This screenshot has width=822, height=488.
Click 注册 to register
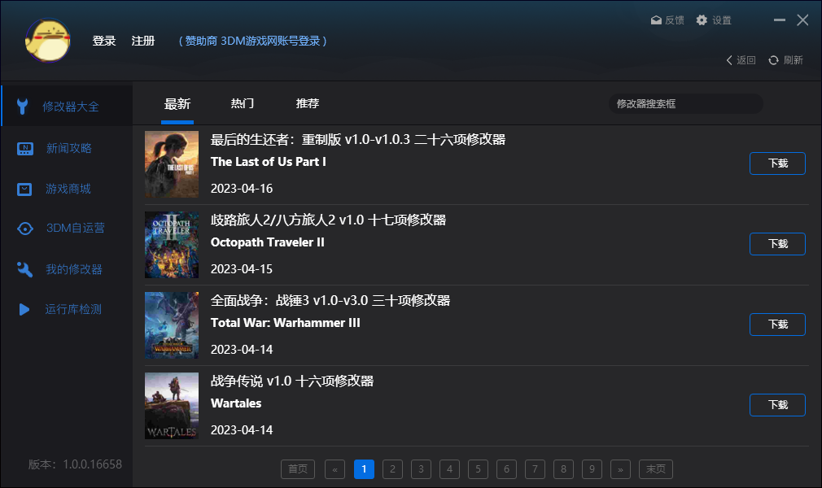tap(143, 41)
